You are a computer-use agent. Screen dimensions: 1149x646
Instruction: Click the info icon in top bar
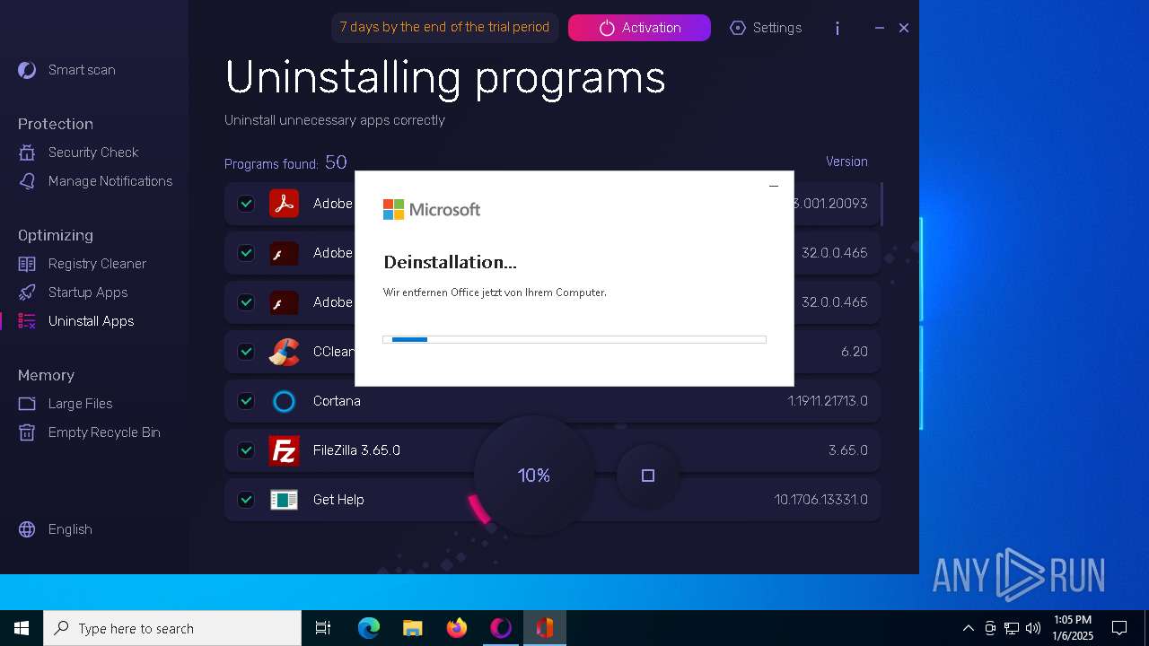click(x=838, y=28)
